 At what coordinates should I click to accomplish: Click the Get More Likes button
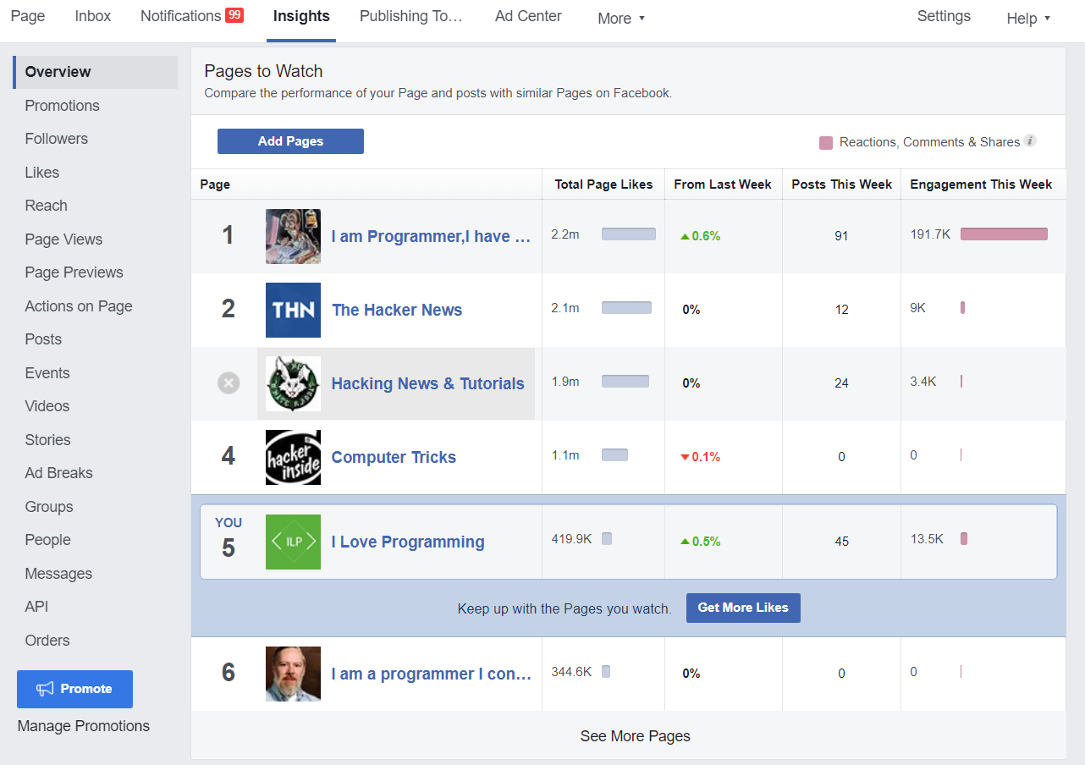[743, 608]
